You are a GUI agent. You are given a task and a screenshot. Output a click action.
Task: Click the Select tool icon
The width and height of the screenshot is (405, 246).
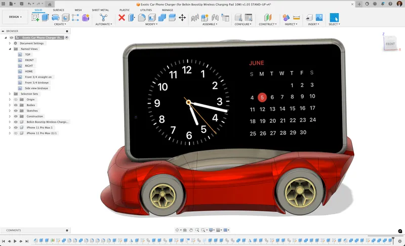click(334, 18)
